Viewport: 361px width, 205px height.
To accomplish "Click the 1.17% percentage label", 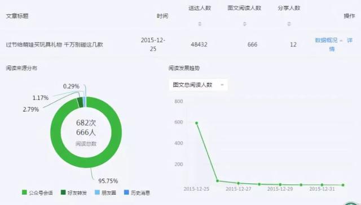I will (x=41, y=98).
